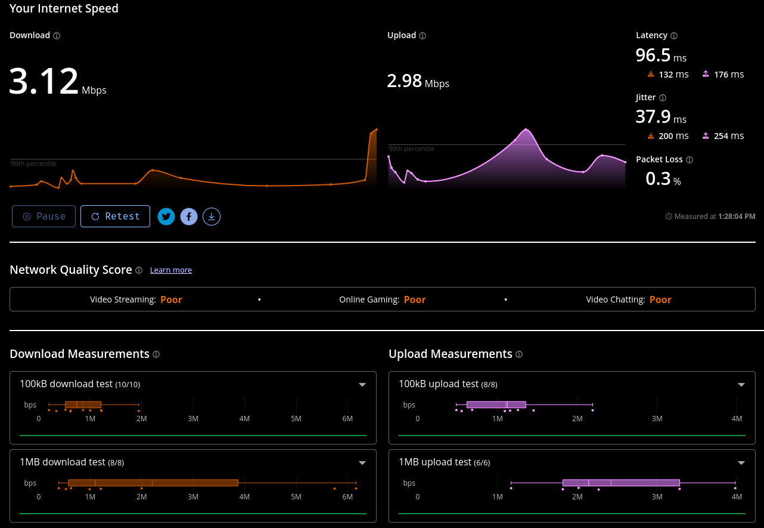The height and width of the screenshot is (528, 764).
Task: Expand the 1MB download test panel
Action: click(362, 463)
